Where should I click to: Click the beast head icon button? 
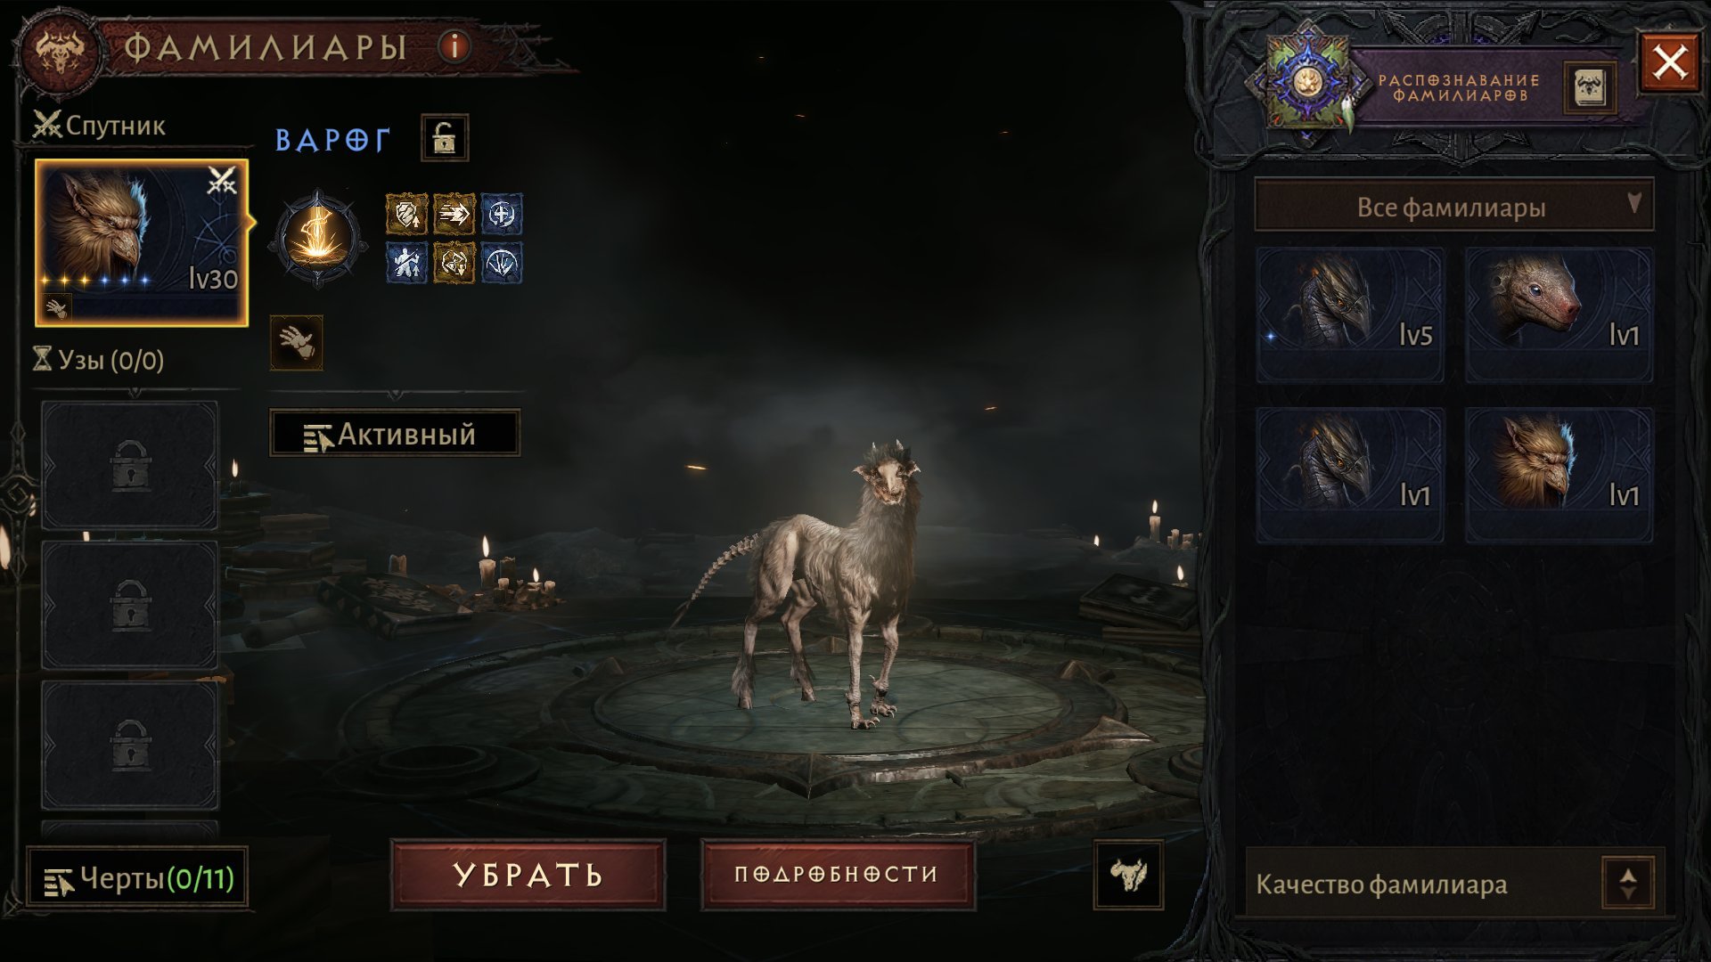pyautogui.click(x=1128, y=876)
